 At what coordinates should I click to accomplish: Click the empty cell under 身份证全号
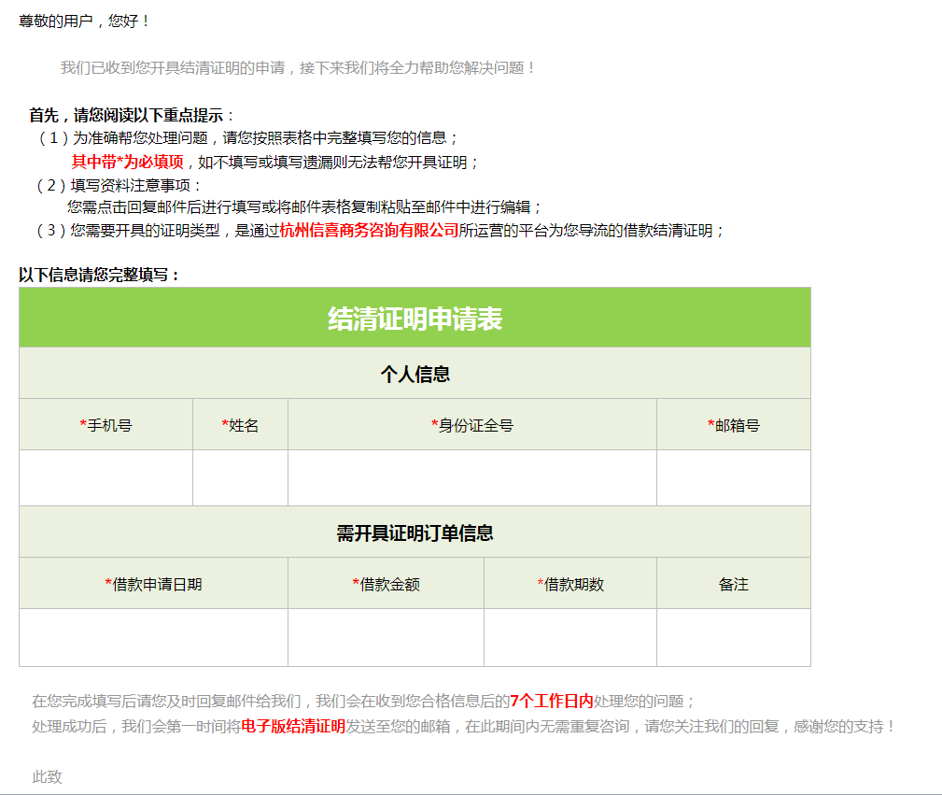472,477
